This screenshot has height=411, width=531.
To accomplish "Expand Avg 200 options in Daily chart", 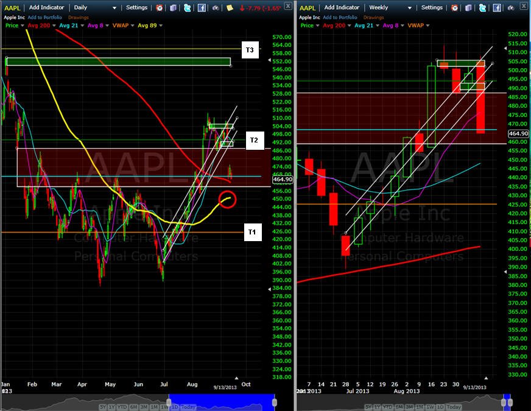I will click(x=54, y=26).
